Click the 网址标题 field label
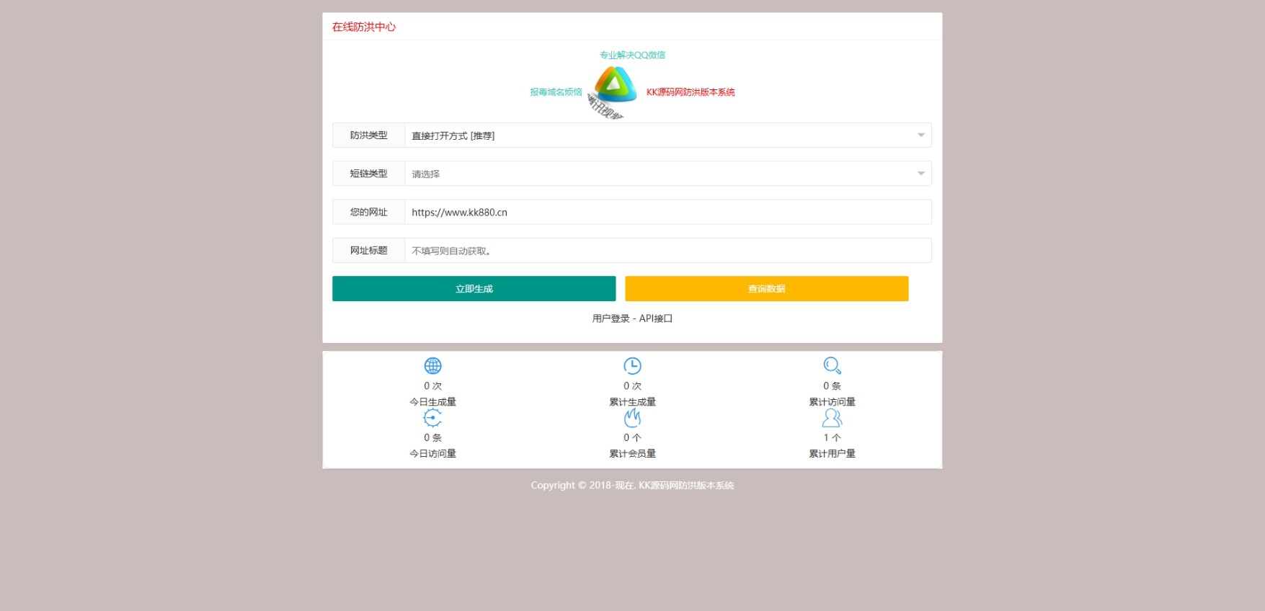 (368, 251)
